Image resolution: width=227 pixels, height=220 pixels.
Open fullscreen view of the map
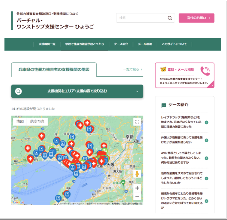[137, 122]
